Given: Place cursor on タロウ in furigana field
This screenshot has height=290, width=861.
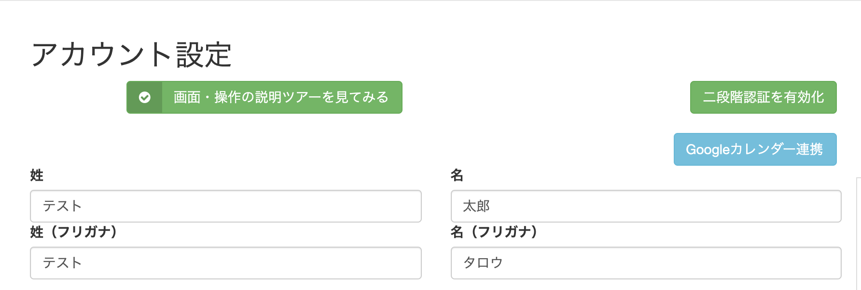Looking at the screenshot, I should tap(483, 263).
